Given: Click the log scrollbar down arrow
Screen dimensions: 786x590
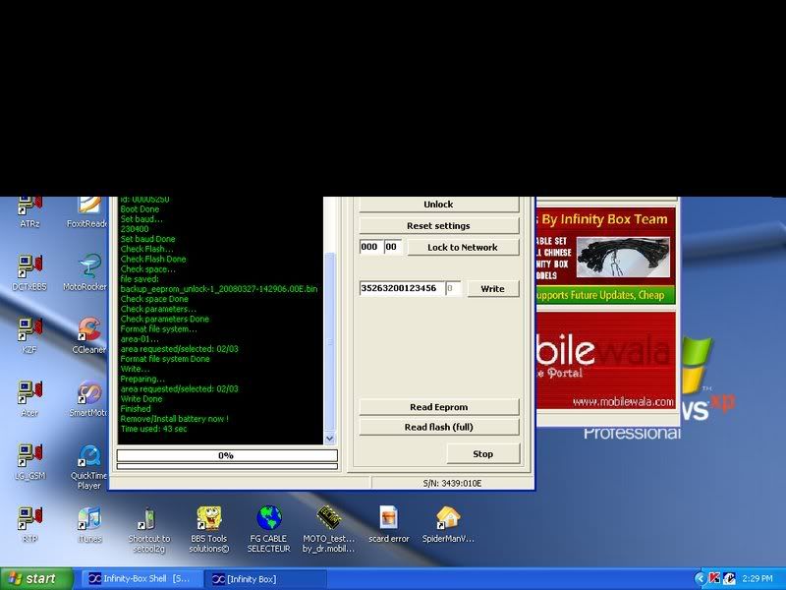Looking at the screenshot, I should coord(329,439).
